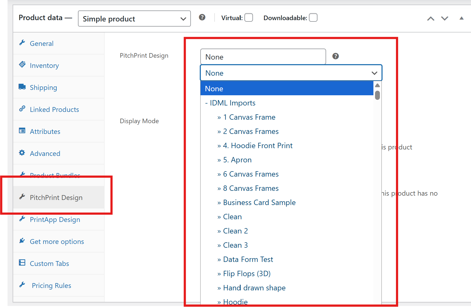This screenshot has width=471, height=307.
Task: Click the Pricing Rules wrench icon
Action: coord(22,284)
